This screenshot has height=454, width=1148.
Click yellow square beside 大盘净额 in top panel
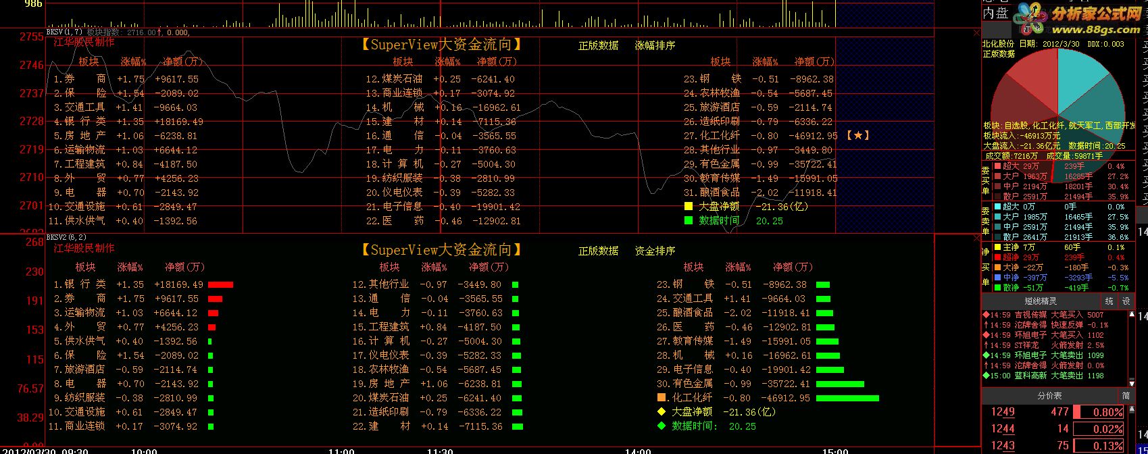[689, 207]
